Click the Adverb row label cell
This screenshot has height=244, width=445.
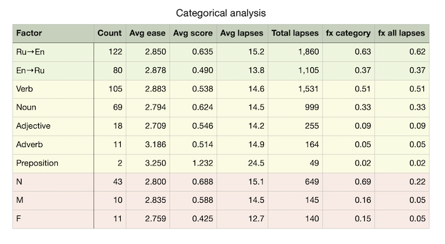pos(53,144)
